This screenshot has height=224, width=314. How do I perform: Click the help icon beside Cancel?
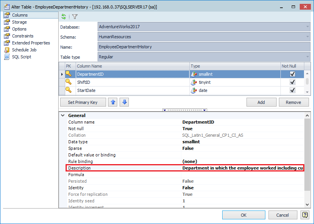[x=305, y=215]
